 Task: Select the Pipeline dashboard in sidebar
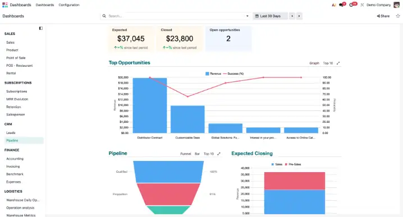24,141
